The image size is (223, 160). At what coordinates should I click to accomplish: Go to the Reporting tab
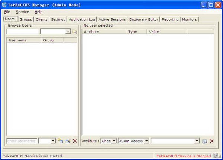point(170,19)
